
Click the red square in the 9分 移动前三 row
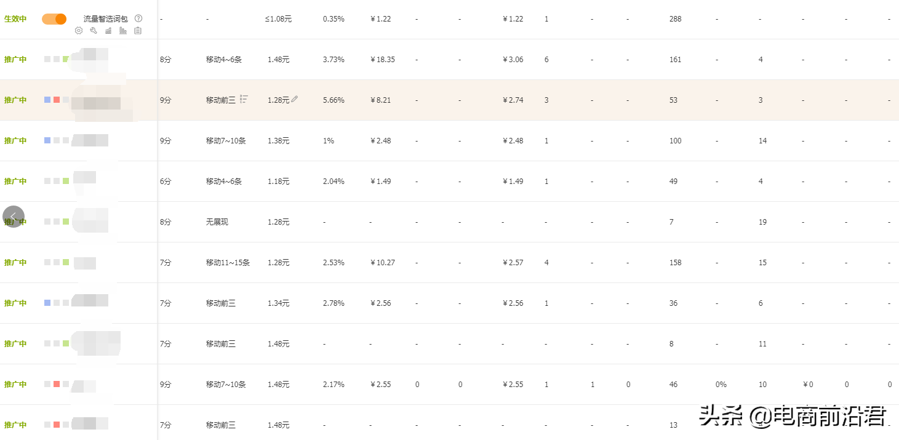57,100
